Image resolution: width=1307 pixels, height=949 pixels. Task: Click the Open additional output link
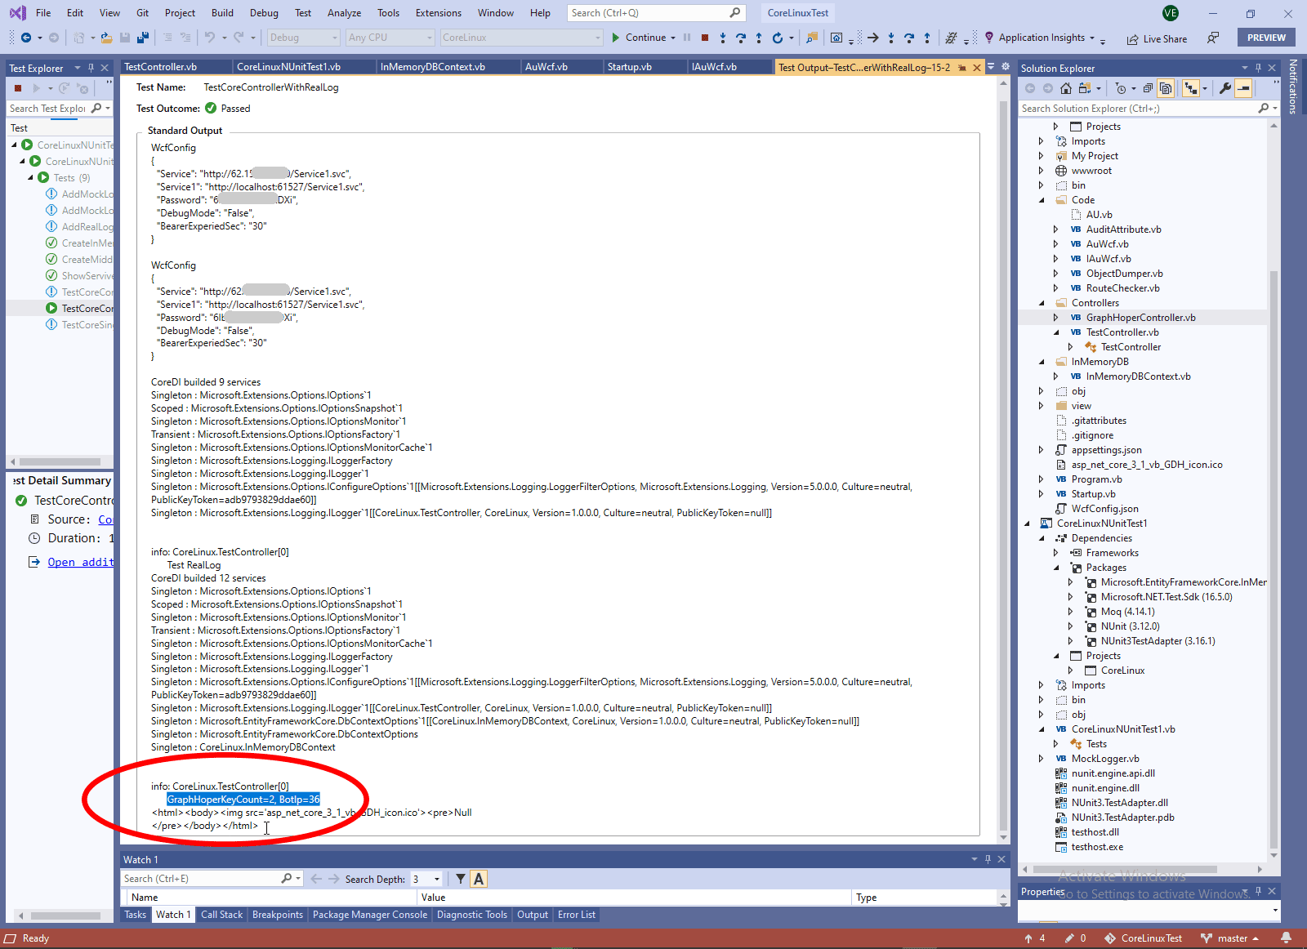80,562
